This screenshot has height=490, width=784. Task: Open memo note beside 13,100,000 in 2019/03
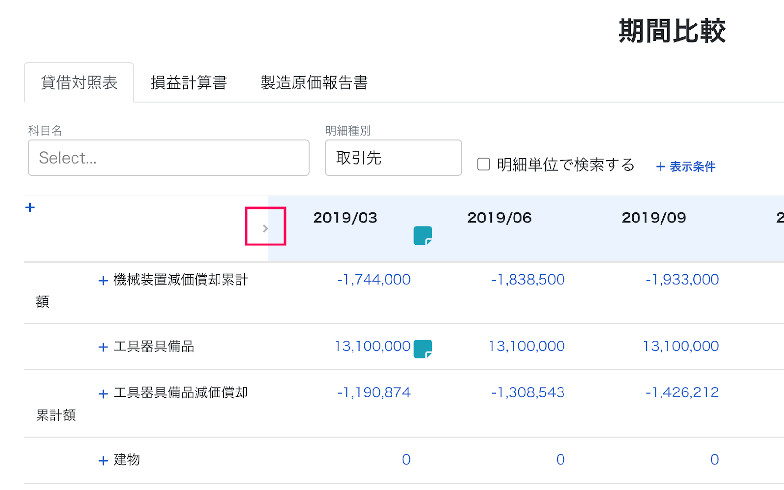click(422, 349)
